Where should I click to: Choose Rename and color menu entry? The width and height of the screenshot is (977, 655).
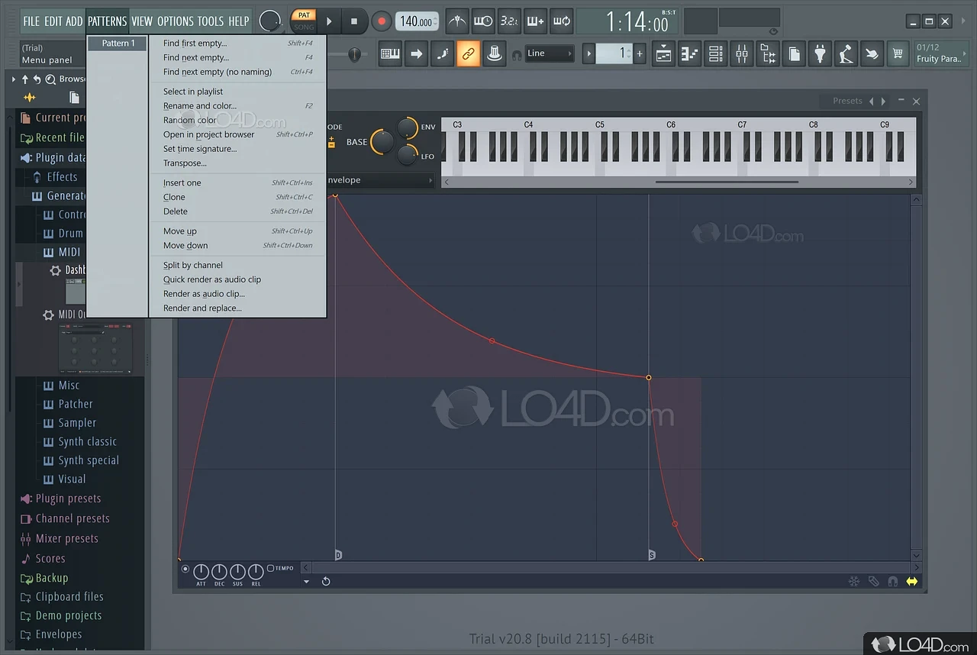click(237, 106)
